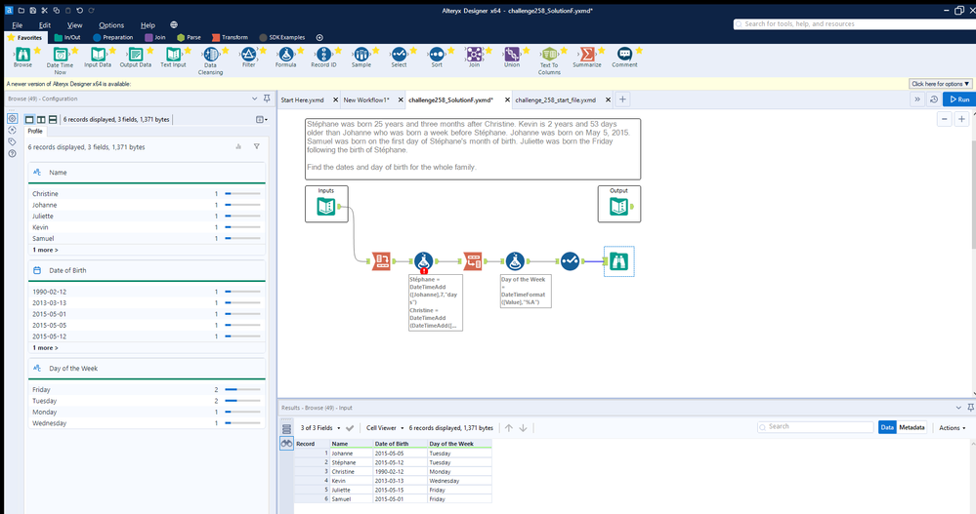This screenshot has height=514, width=976.
Task: Select the Record ID tool
Action: (x=323, y=57)
